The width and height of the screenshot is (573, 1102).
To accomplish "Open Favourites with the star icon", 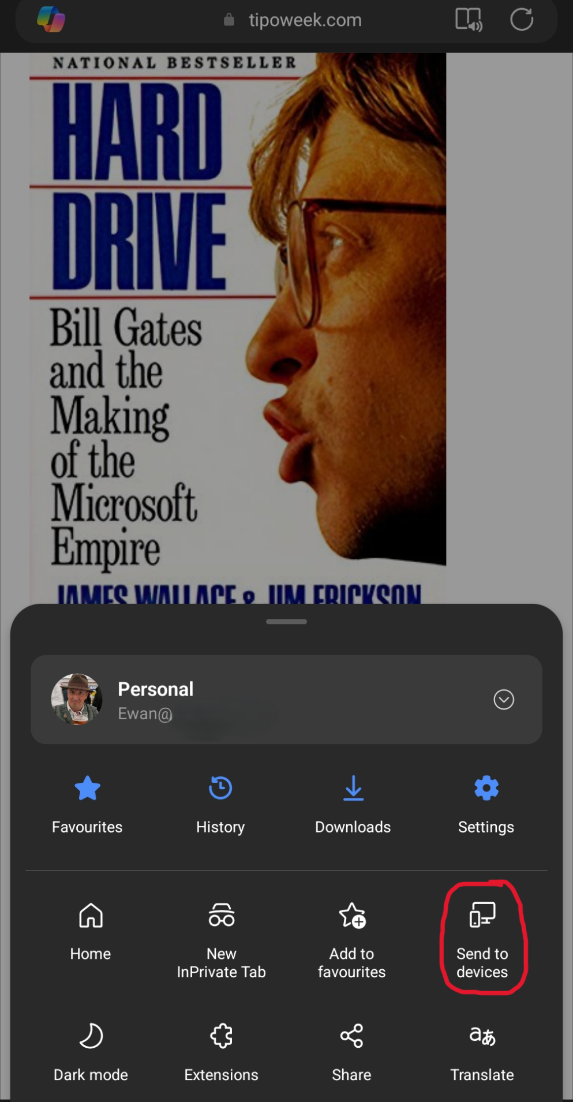I will tap(87, 805).
